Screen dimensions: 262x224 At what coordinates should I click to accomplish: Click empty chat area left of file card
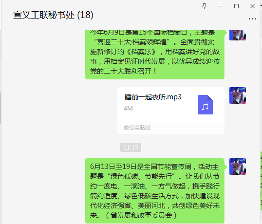(58, 110)
